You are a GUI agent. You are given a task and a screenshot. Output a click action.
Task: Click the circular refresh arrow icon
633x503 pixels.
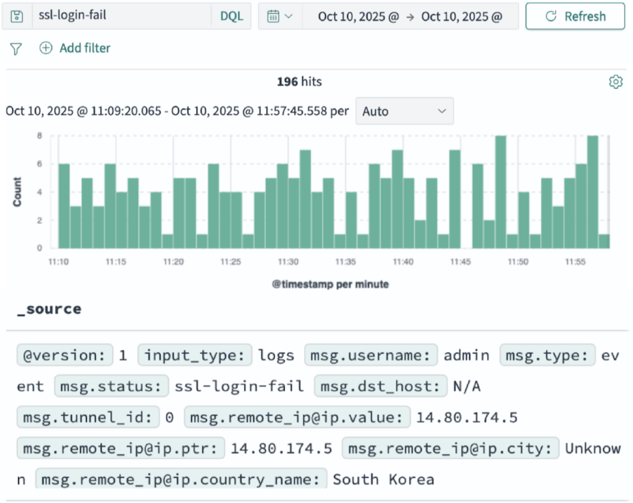[x=552, y=16]
